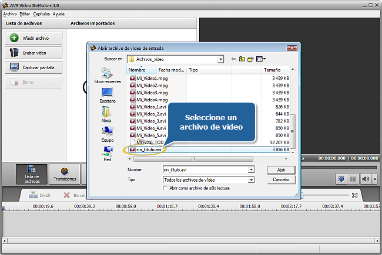Click the up-one-level folder icon
The height and width of the screenshot is (255, 382).
(x=242, y=59)
